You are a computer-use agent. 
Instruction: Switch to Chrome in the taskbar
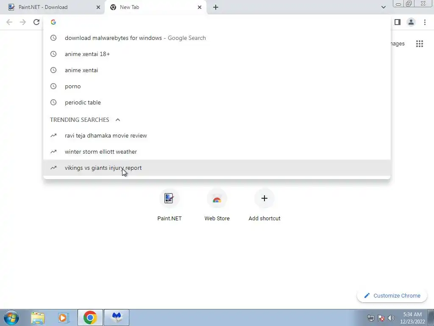point(90,318)
